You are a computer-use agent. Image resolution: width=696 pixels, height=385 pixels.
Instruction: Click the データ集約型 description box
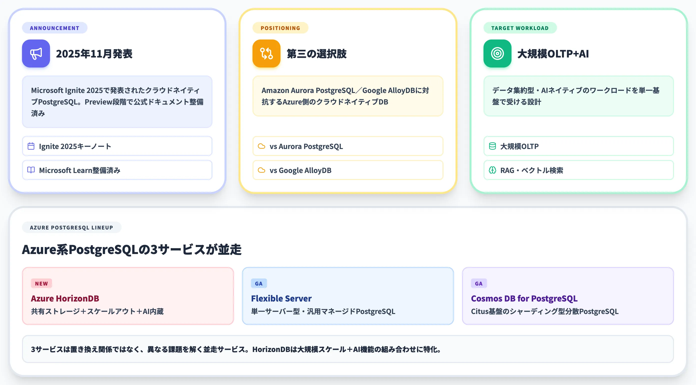pos(578,96)
